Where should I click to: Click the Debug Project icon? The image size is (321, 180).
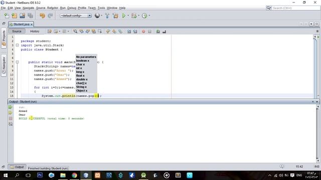coord(134,15)
